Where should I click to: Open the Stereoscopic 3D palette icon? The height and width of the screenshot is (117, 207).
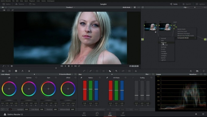tap(129, 71)
